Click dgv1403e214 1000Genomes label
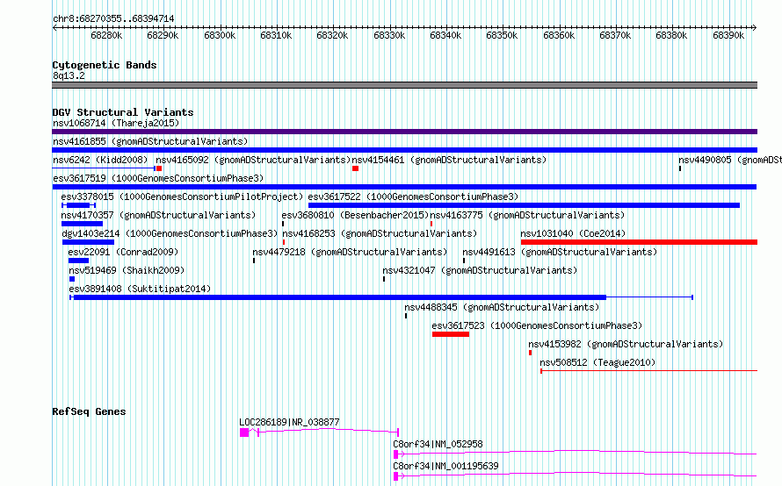Screen dimensions: 782x486 [170, 233]
